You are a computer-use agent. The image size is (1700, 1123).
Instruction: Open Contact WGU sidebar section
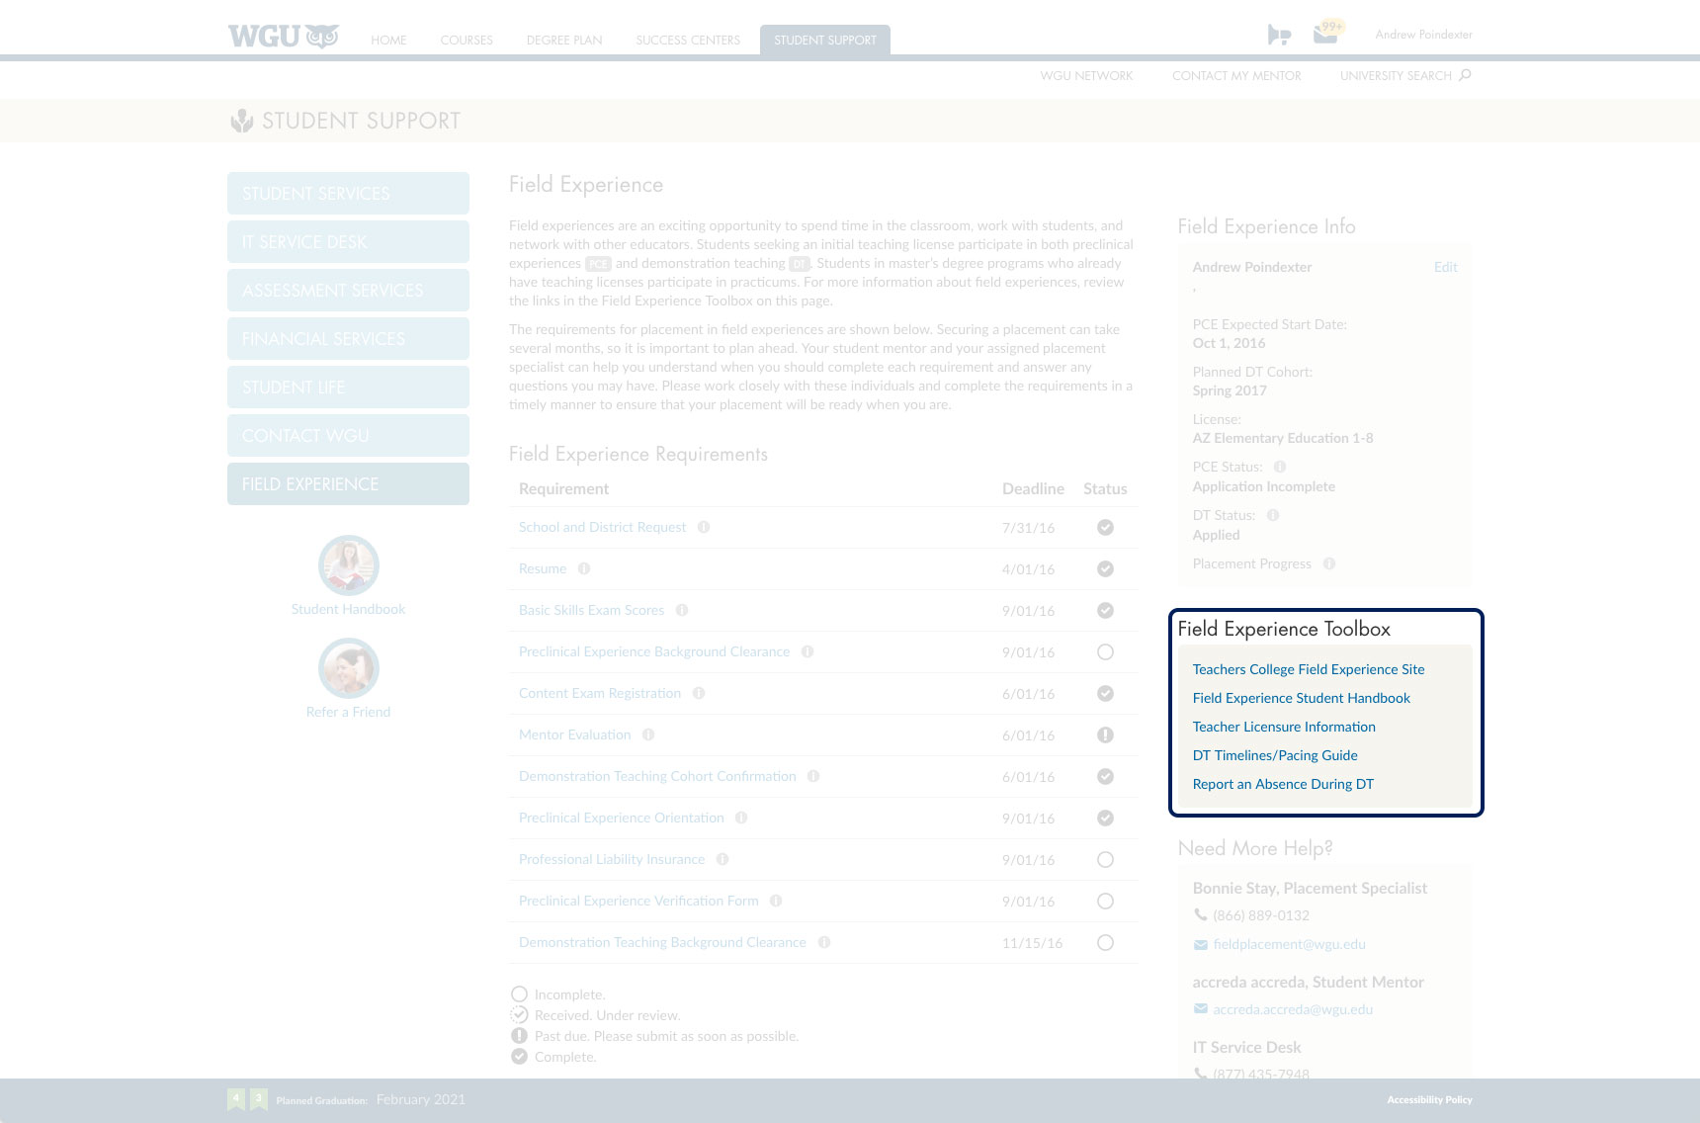(348, 436)
